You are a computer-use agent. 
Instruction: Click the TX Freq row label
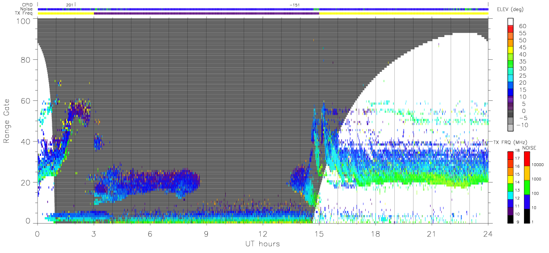tap(25, 13)
